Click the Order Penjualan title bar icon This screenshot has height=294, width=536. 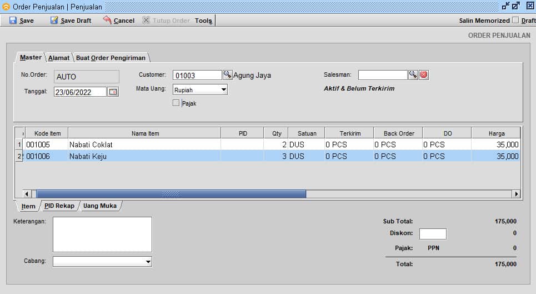tap(6, 7)
